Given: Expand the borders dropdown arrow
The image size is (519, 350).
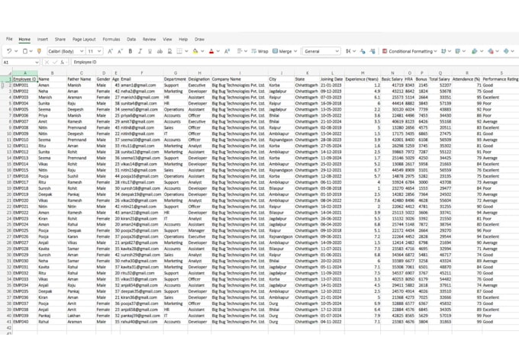Looking at the screenshot, I should click(x=186, y=51).
